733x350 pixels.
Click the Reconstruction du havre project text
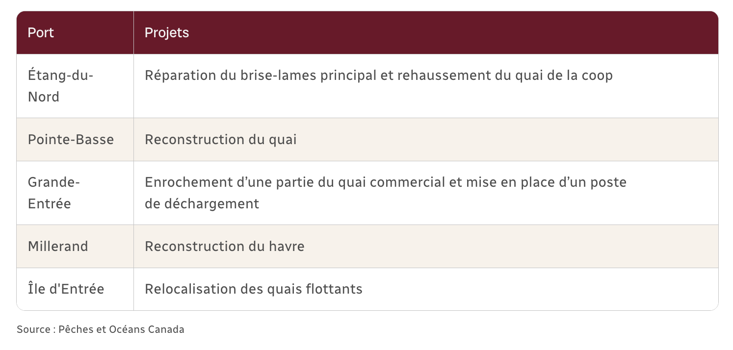pyautogui.click(x=225, y=246)
